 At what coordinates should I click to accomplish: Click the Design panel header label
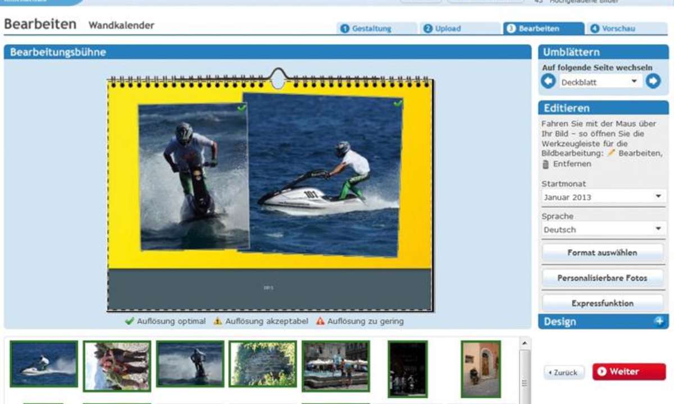click(x=559, y=322)
